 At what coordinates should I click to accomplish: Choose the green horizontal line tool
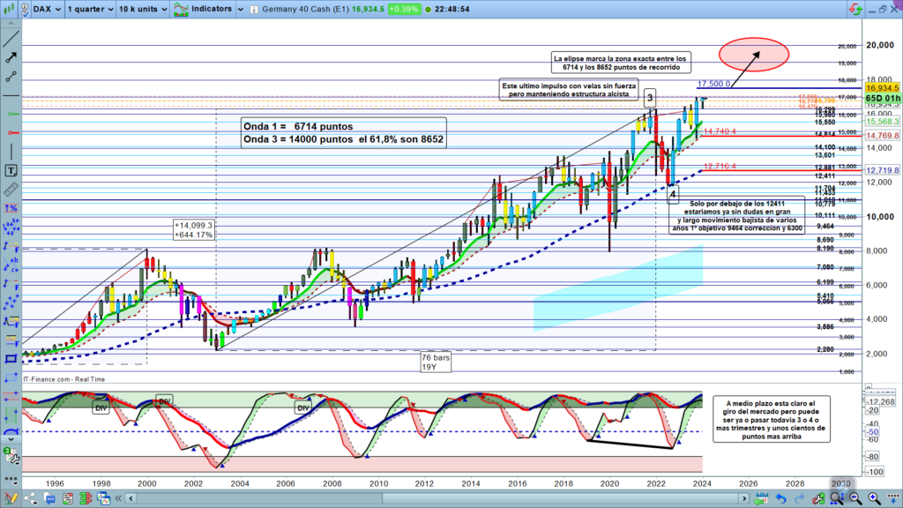click(11, 114)
